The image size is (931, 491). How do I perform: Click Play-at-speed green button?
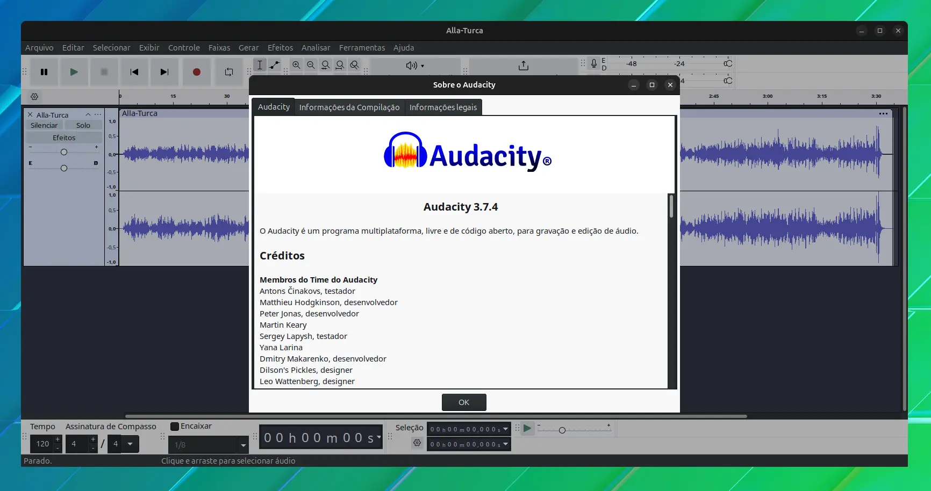coord(527,428)
